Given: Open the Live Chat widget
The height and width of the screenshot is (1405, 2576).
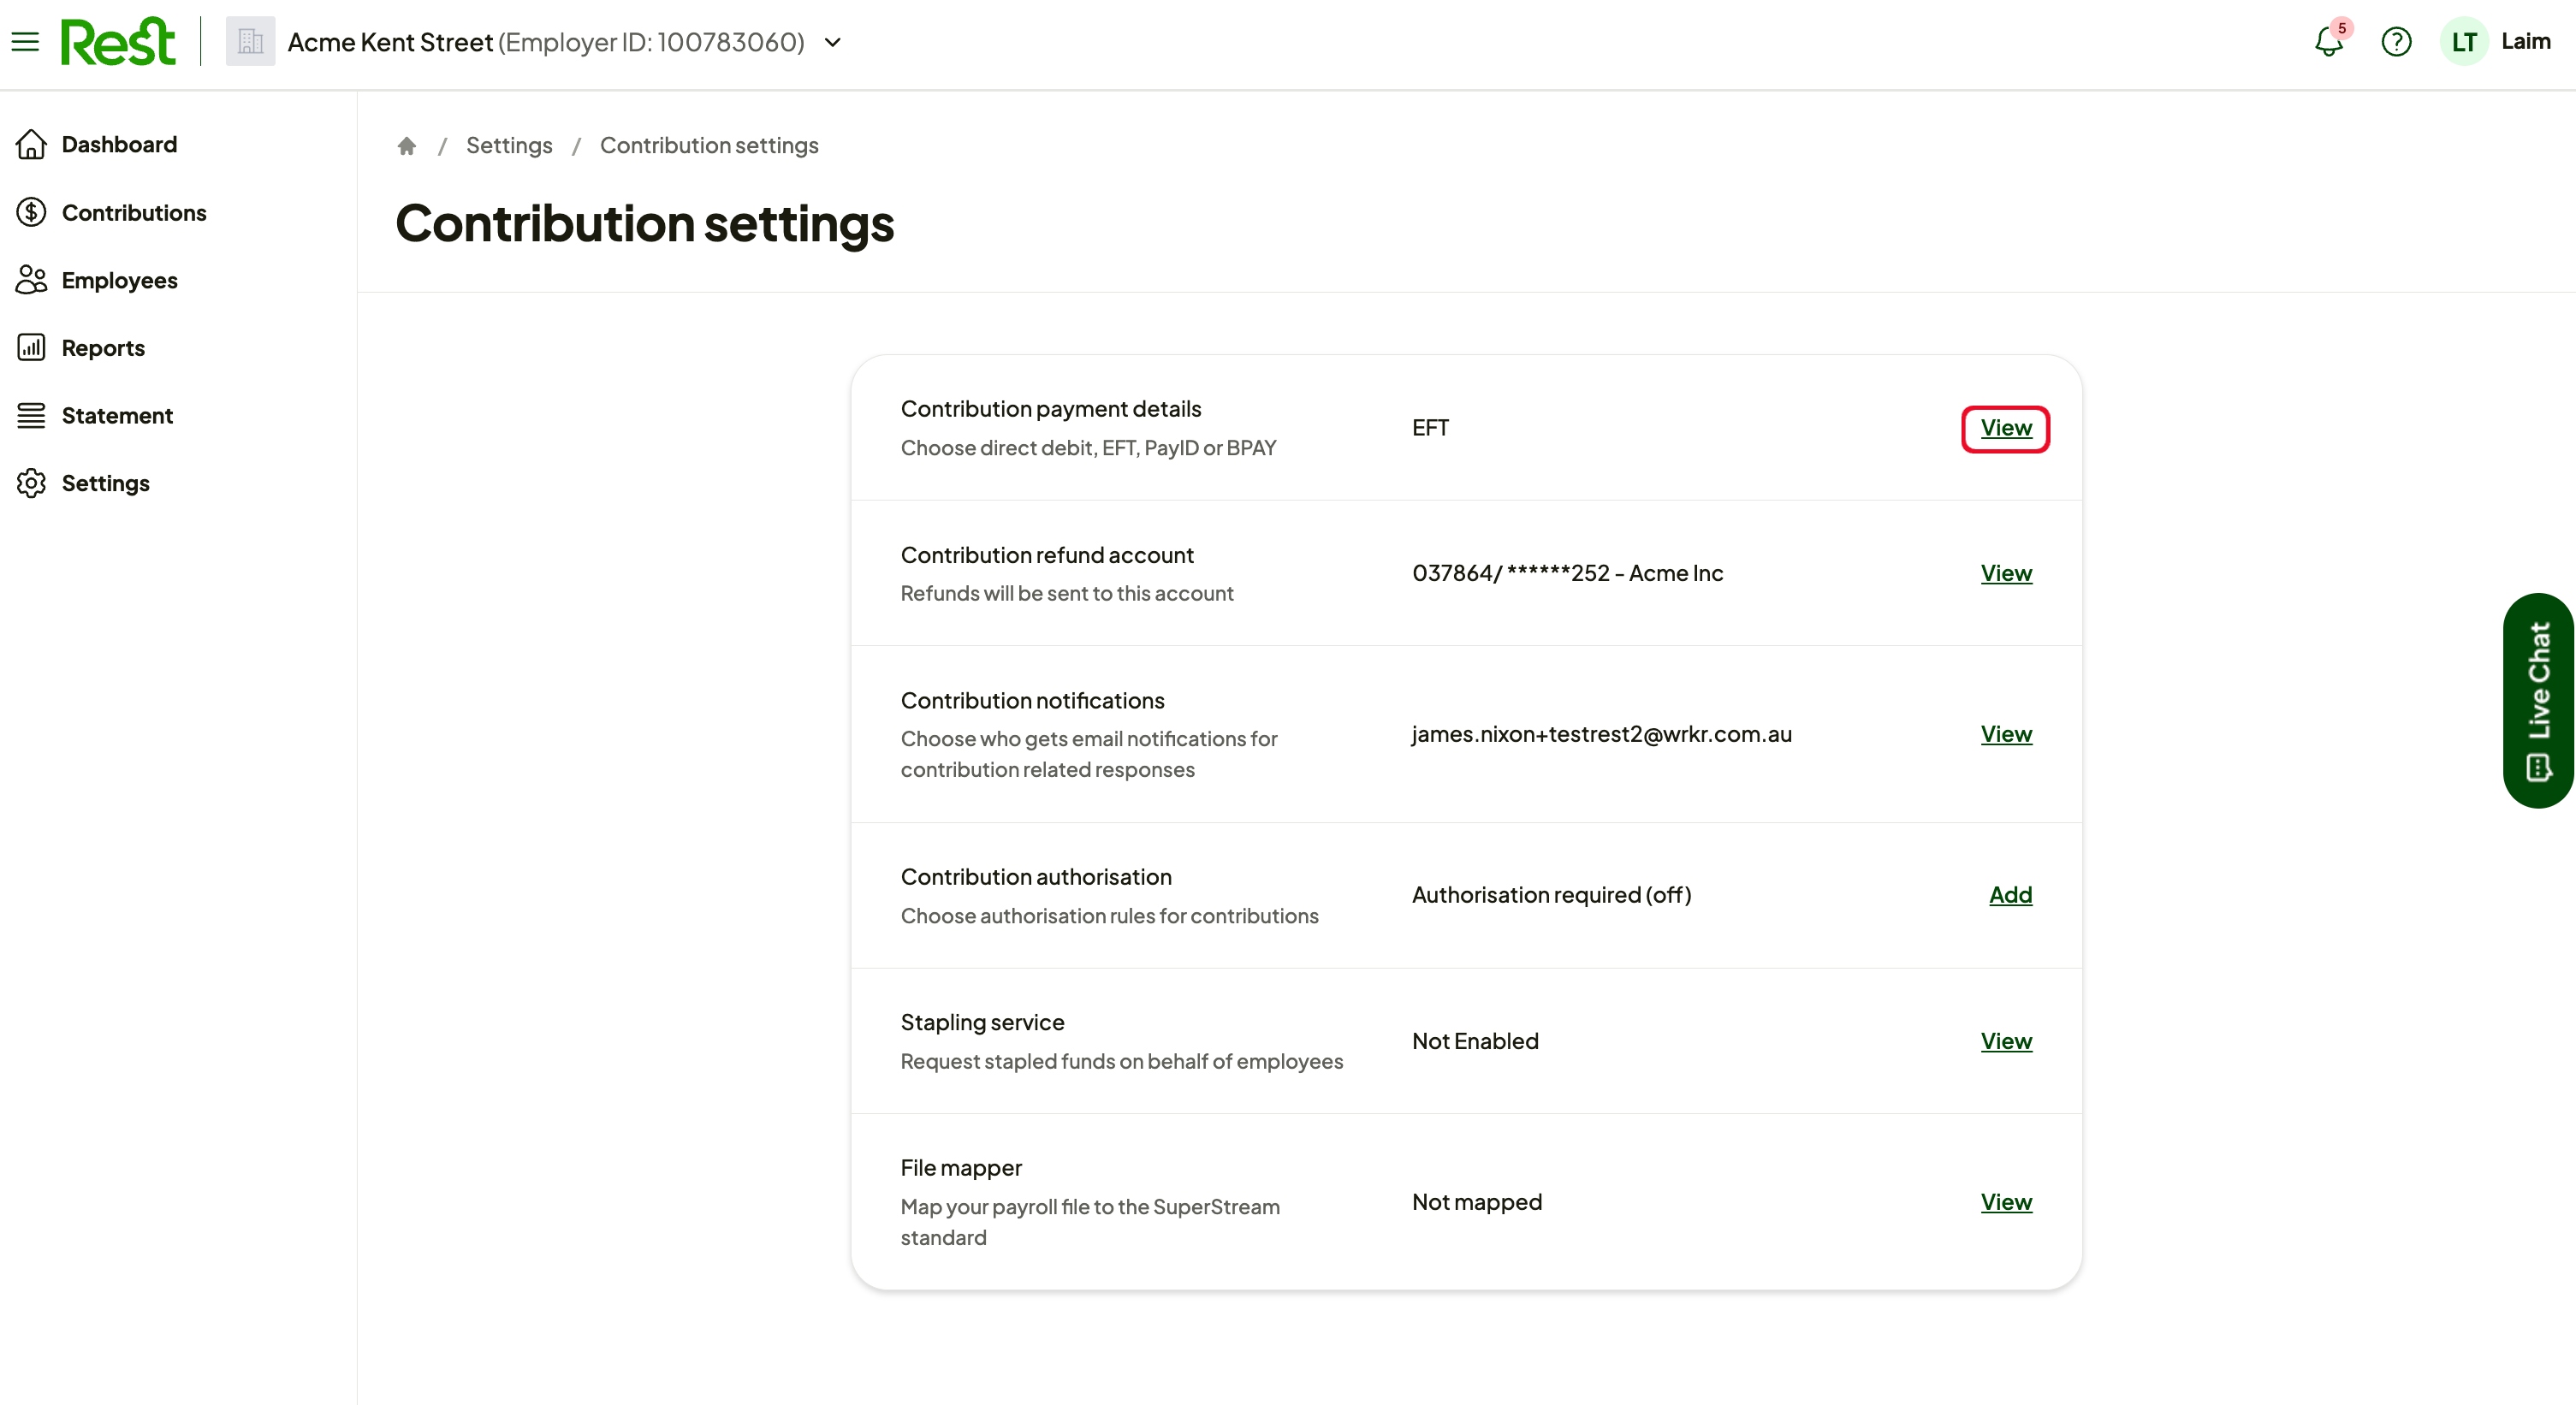Looking at the screenshot, I should pyautogui.click(x=2538, y=700).
